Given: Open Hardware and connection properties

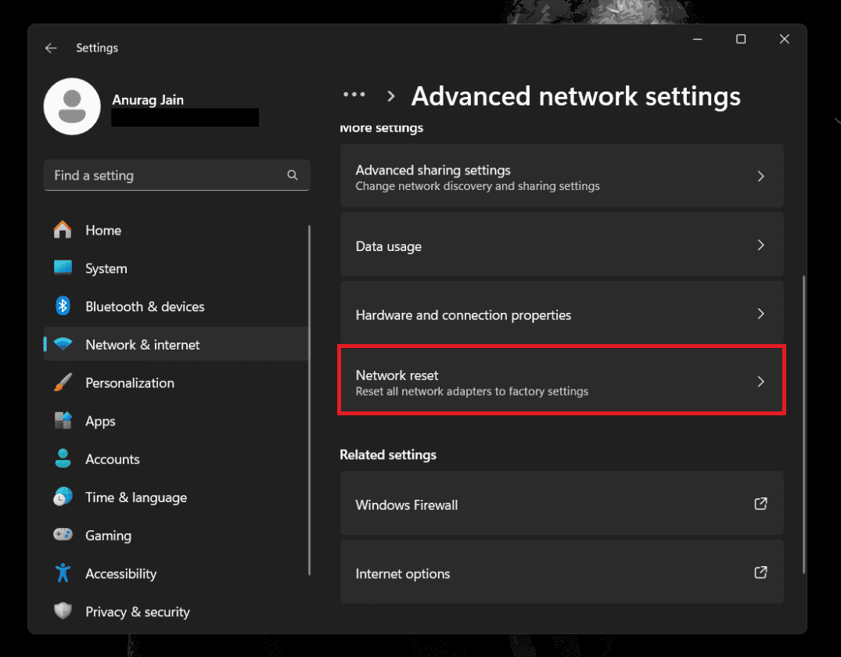Looking at the screenshot, I should tap(562, 314).
